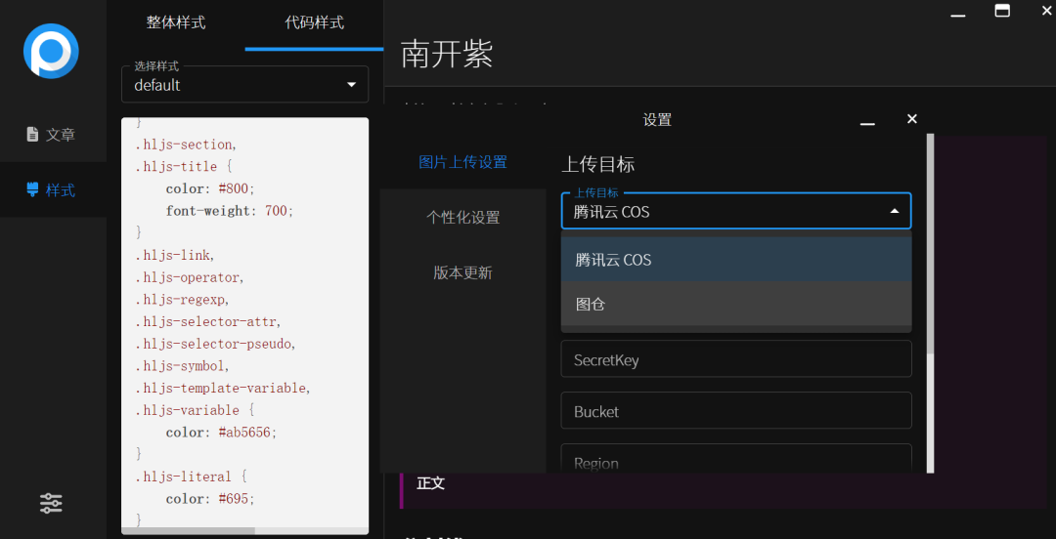1056x539 pixels.
Task: Select 版本更新 in settings dialog
Action: 462,273
